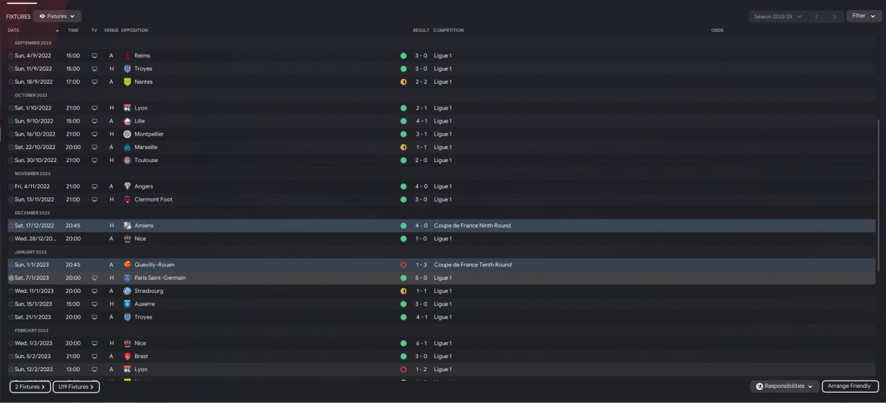Go to the next season using the right arrow

click(x=835, y=16)
